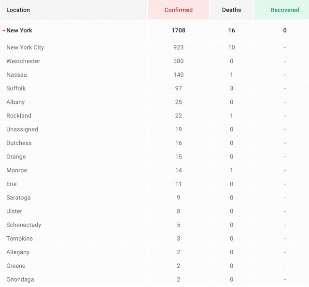
Task: Select the Rockland row
Action: [x=19, y=116]
